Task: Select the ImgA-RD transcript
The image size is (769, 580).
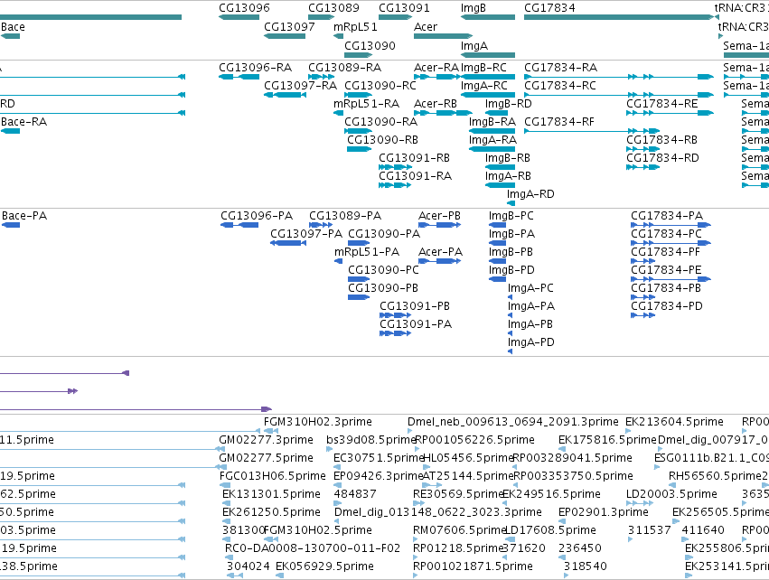Action: pos(530,194)
